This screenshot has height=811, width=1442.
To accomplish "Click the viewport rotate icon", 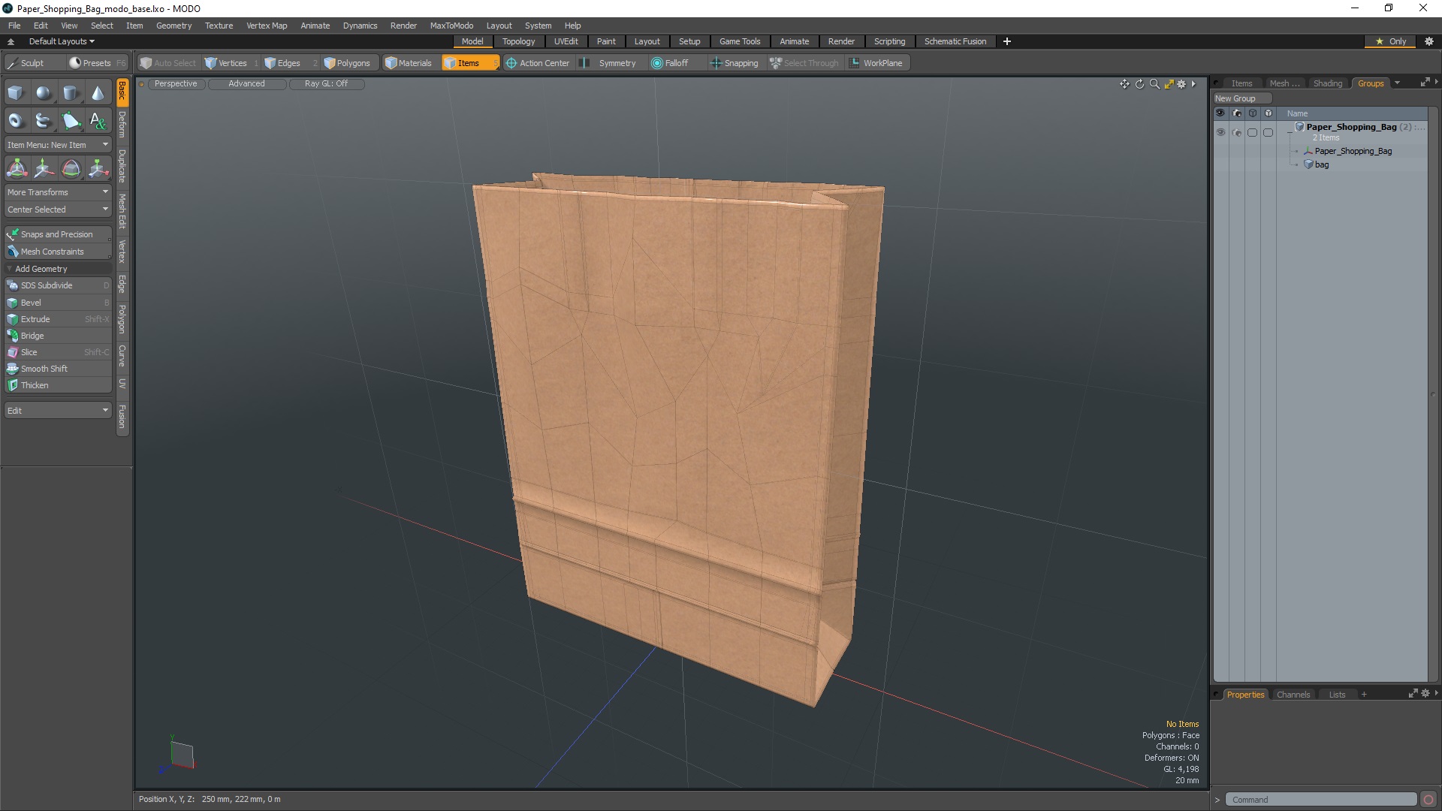I will click(1139, 84).
